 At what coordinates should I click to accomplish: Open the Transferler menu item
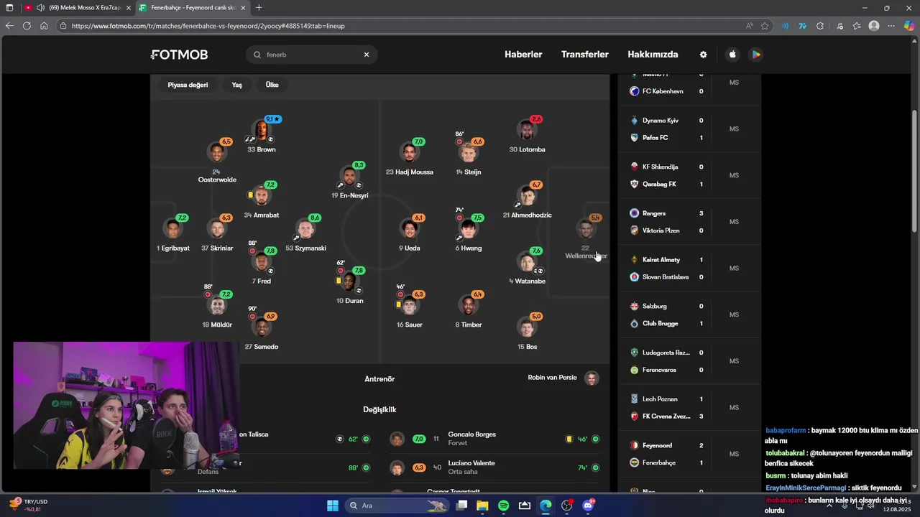[584, 55]
